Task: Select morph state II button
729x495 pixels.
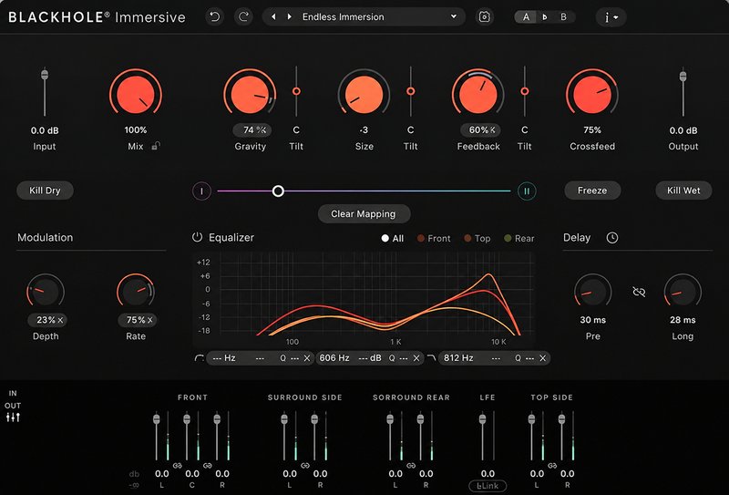Action: [527, 191]
